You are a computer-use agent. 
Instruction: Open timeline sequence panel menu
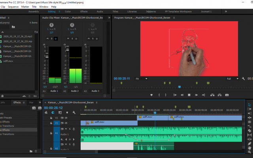click(x=96, y=103)
